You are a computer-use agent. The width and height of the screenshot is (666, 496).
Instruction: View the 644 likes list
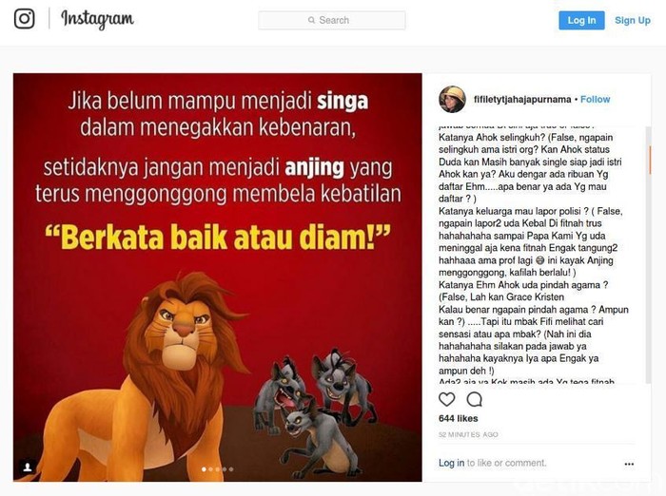(458, 418)
